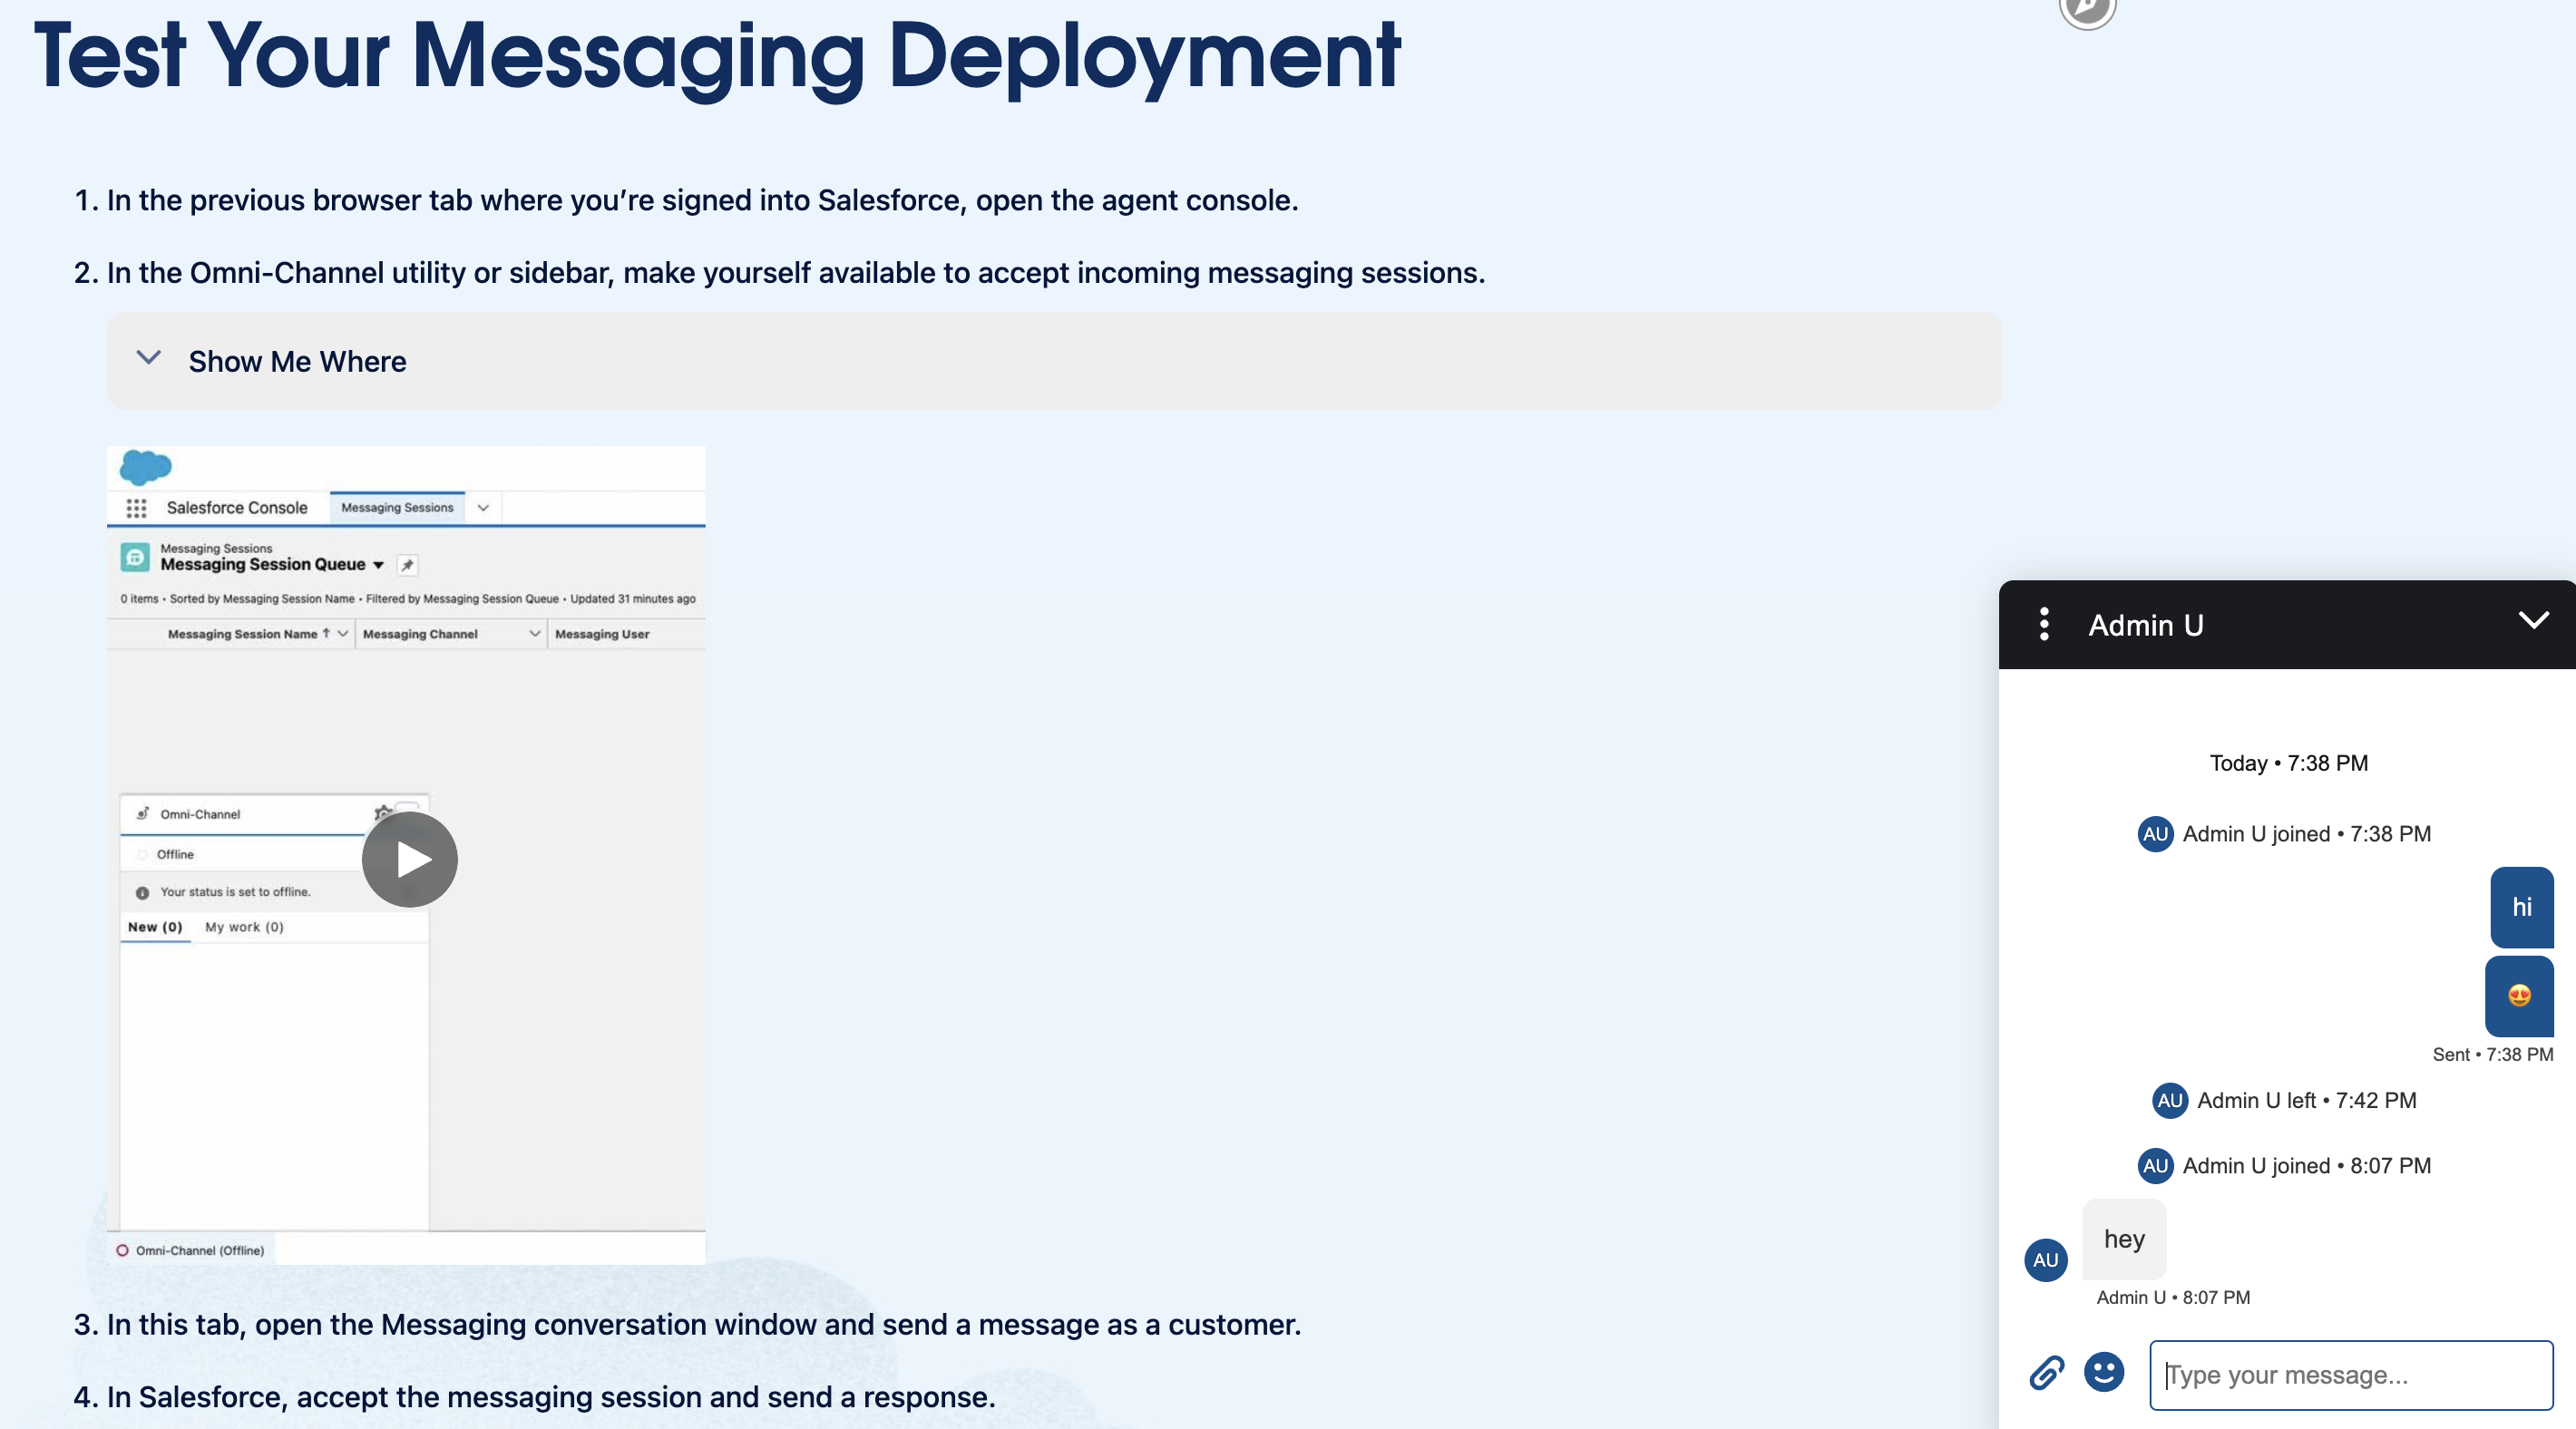
Task: Open the chat options three-dot menu
Action: tap(2044, 624)
